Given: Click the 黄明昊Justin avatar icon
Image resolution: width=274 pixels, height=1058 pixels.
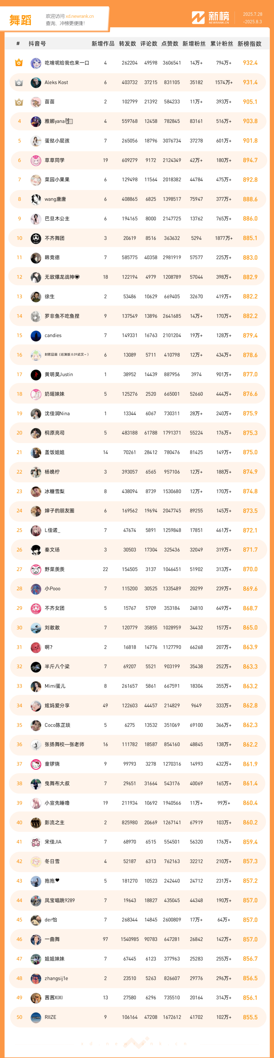Looking at the screenshot, I should tap(36, 375).
